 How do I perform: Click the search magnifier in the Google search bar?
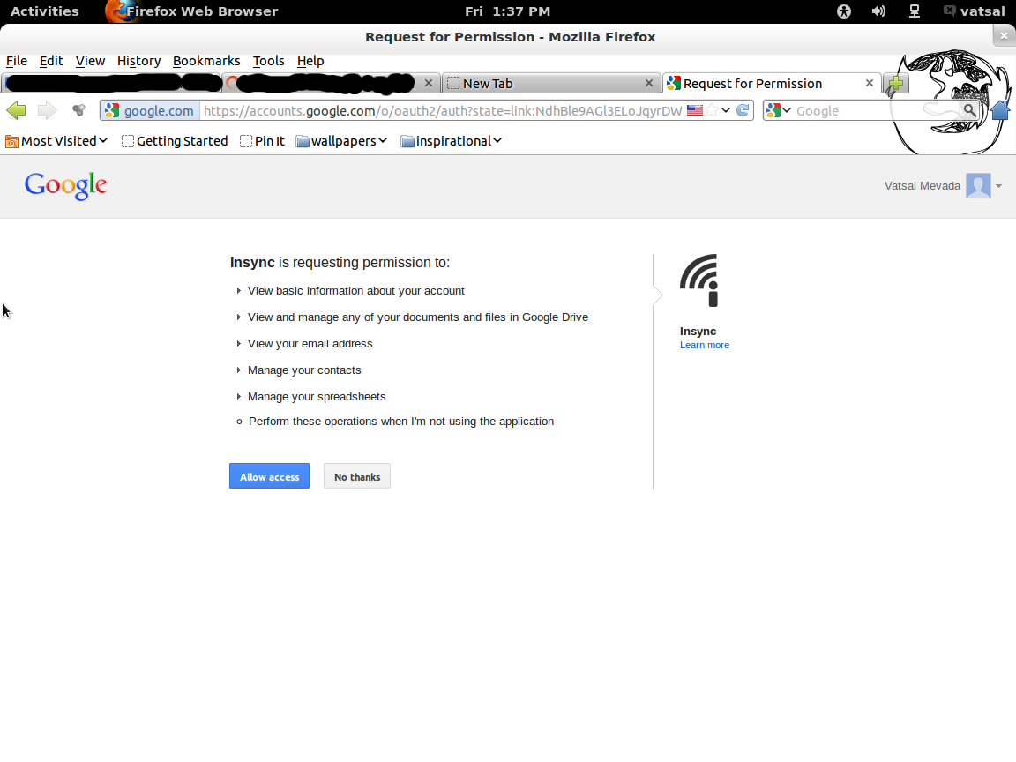[970, 110]
